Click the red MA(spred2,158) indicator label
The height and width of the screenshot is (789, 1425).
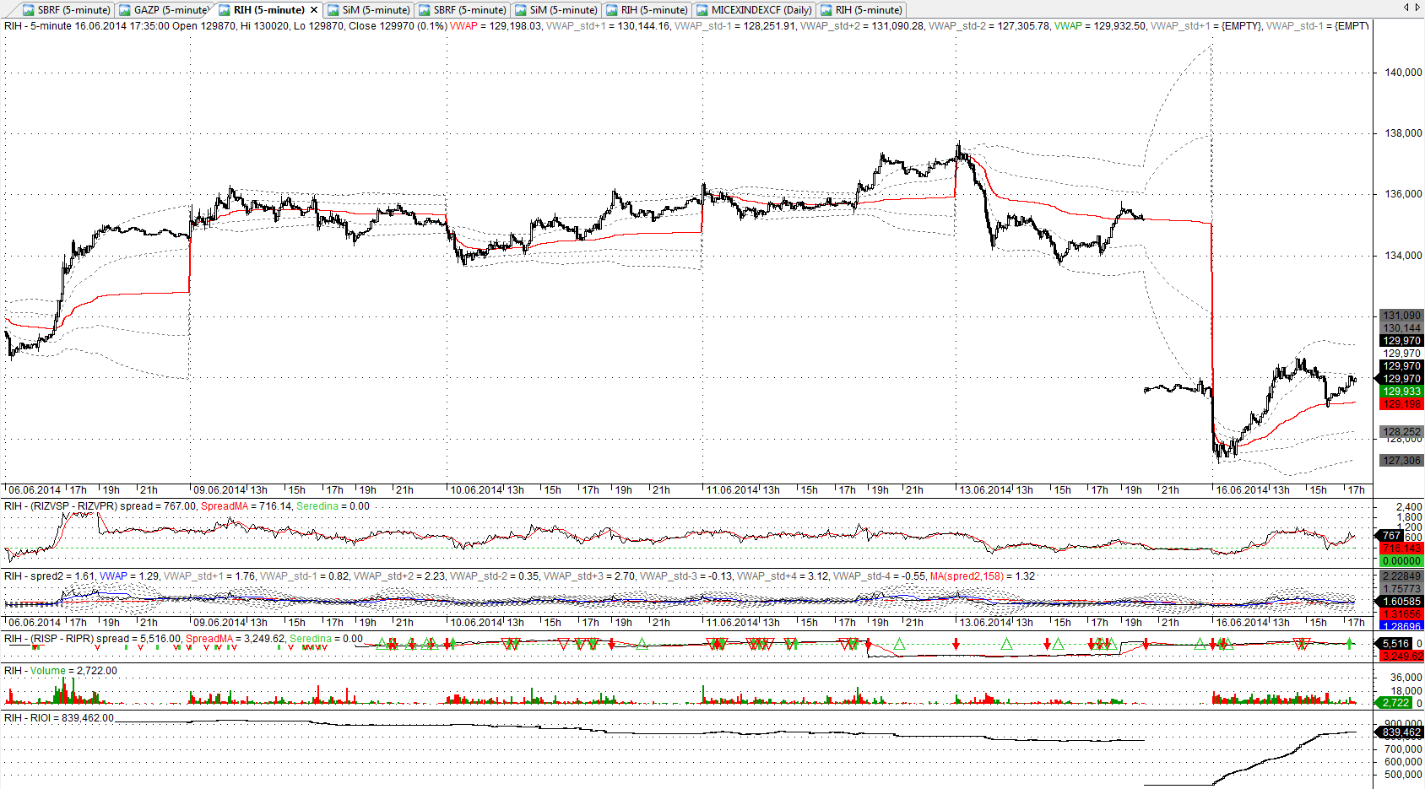[x=966, y=576]
